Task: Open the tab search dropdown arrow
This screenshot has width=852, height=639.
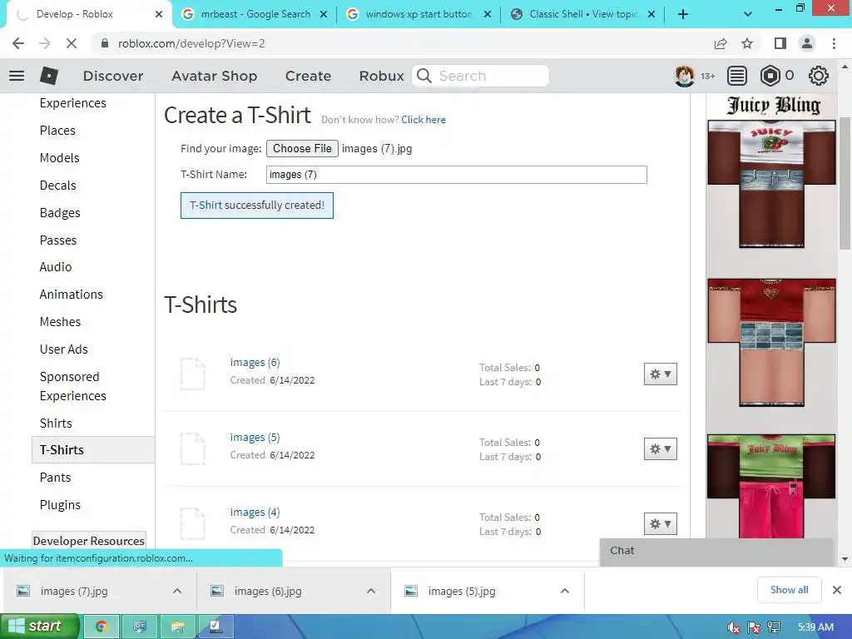Action: (x=748, y=14)
